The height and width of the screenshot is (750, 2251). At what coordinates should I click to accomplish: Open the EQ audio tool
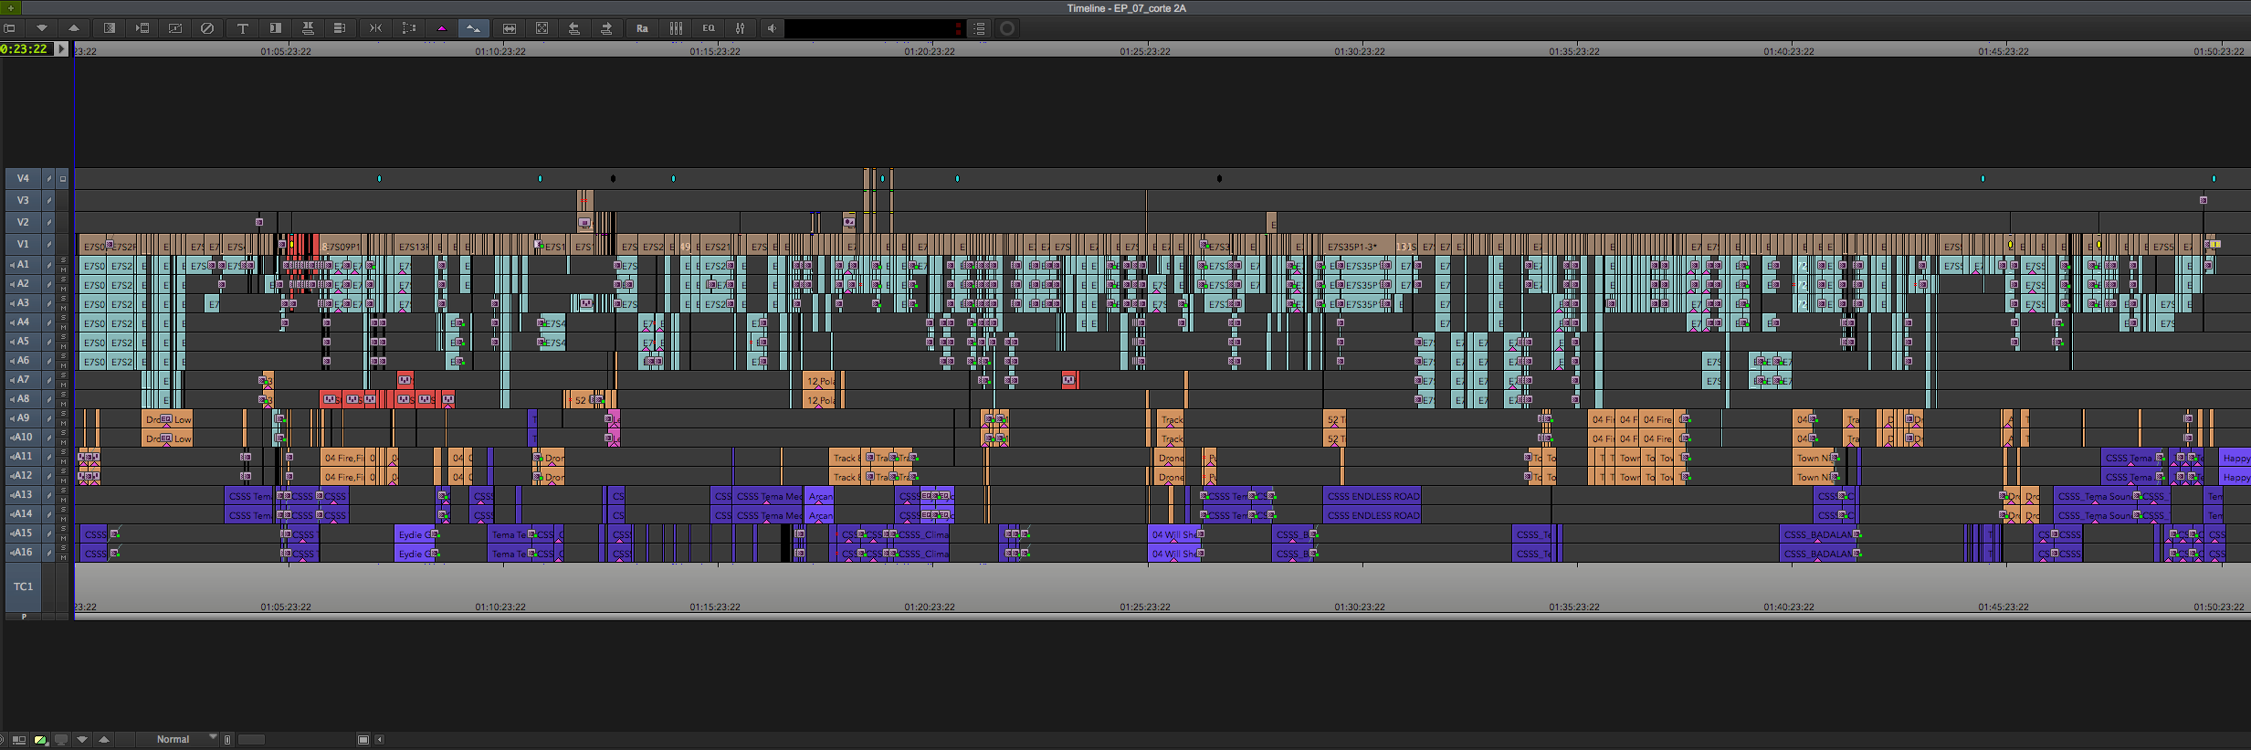(709, 28)
